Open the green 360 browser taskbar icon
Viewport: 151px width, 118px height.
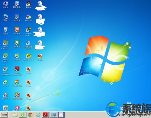pos(23,115)
